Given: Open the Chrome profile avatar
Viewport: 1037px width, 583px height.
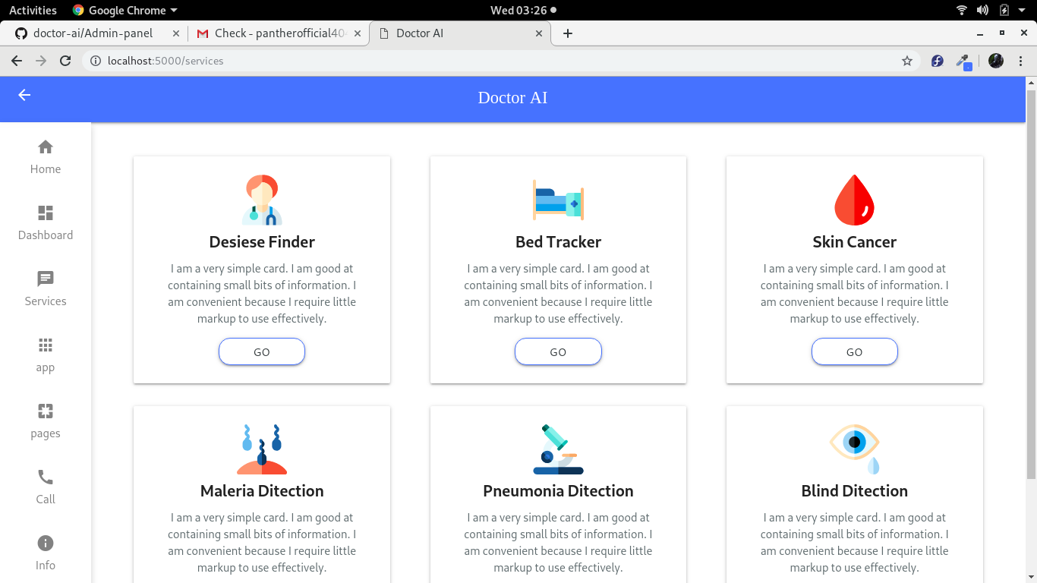Looking at the screenshot, I should (996, 61).
